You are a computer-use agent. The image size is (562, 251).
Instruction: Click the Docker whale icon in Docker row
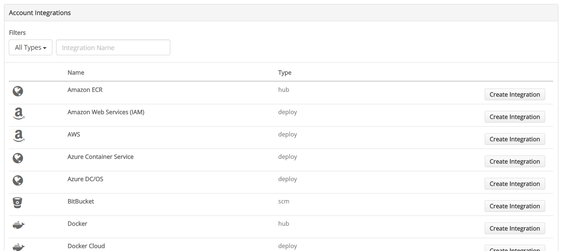pyautogui.click(x=18, y=225)
